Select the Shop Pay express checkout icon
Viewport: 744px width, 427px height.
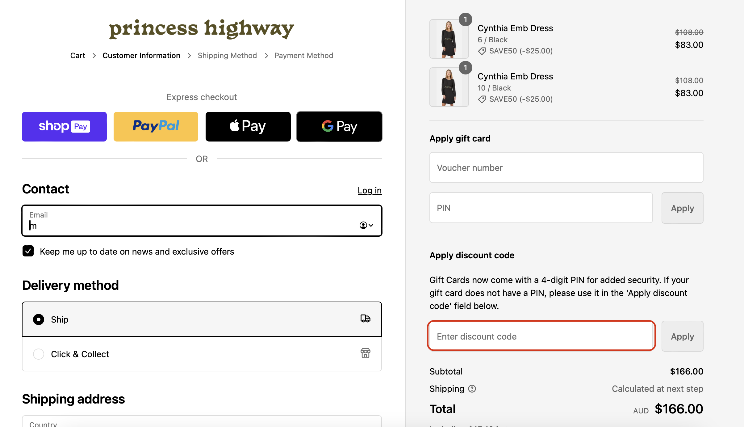(x=64, y=126)
